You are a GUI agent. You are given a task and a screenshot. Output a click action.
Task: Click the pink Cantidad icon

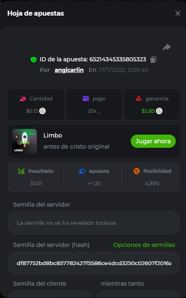click(23, 99)
